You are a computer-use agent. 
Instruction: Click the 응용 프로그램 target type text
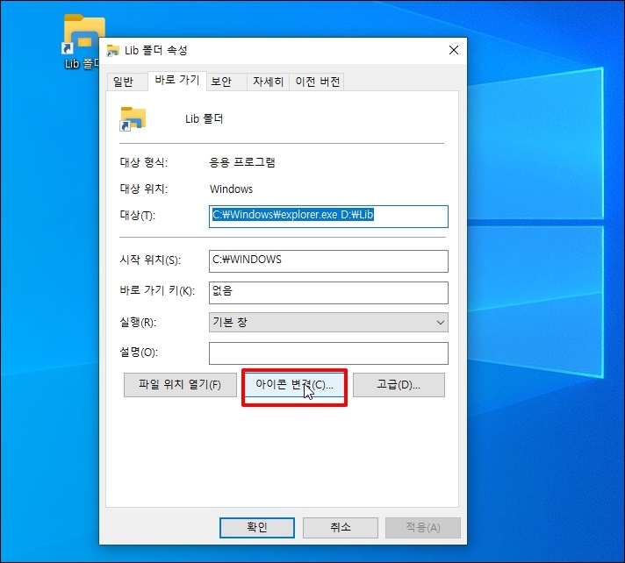click(242, 162)
